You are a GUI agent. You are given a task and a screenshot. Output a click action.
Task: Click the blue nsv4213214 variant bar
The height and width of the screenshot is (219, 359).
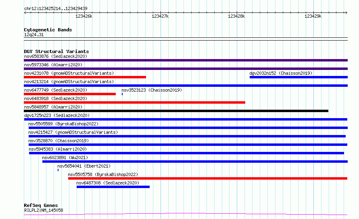186,86
